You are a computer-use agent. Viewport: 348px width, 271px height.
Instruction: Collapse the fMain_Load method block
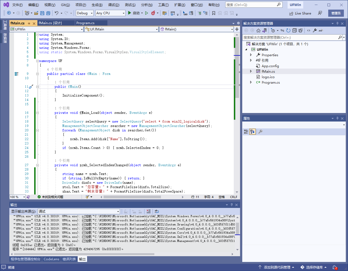coord(37,113)
